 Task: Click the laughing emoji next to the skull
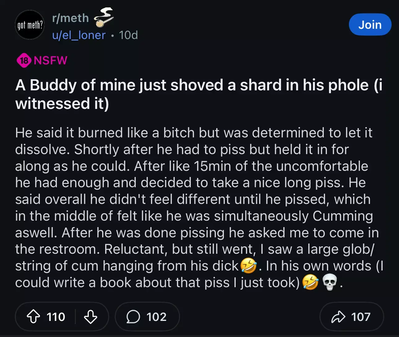click(310, 283)
